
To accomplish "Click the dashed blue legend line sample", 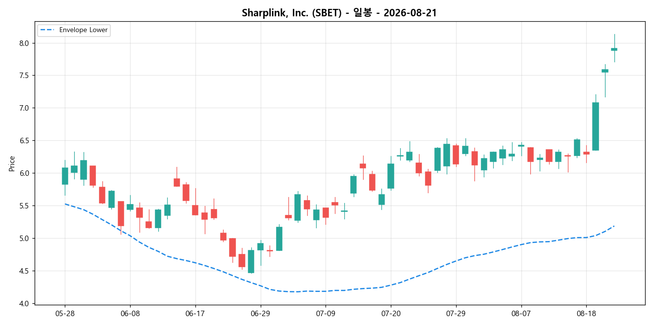I will (x=47, y=30).
